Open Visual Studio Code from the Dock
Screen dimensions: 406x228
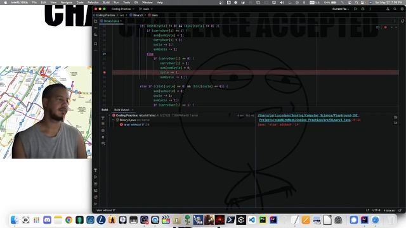tap(252, 220)
